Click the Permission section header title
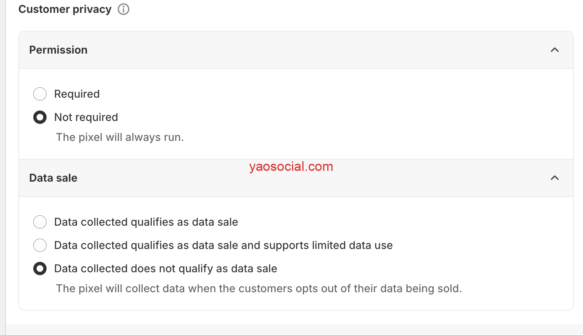The image size is (583, 335). 58,50
